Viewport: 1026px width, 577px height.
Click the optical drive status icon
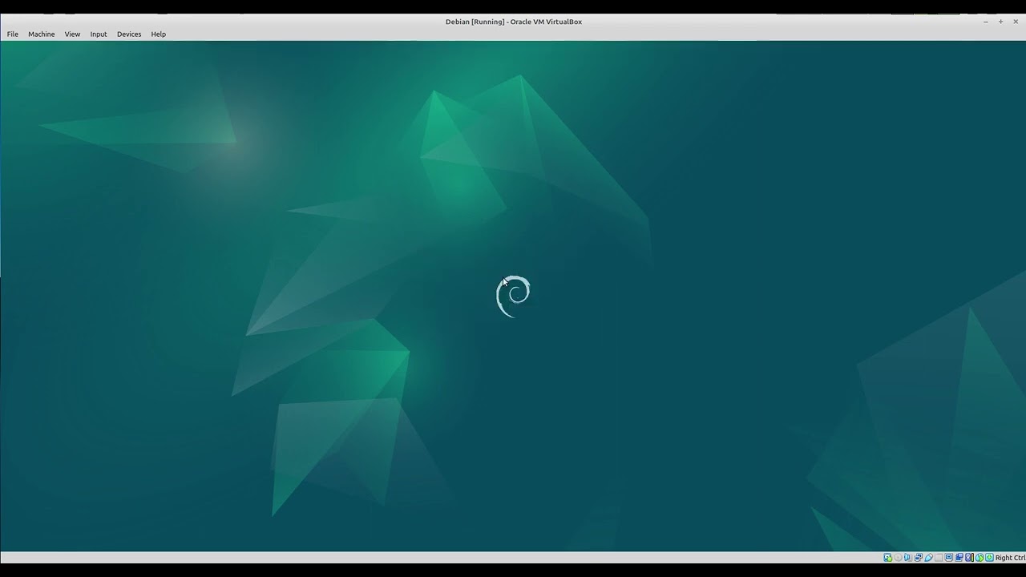coord(898,558)
